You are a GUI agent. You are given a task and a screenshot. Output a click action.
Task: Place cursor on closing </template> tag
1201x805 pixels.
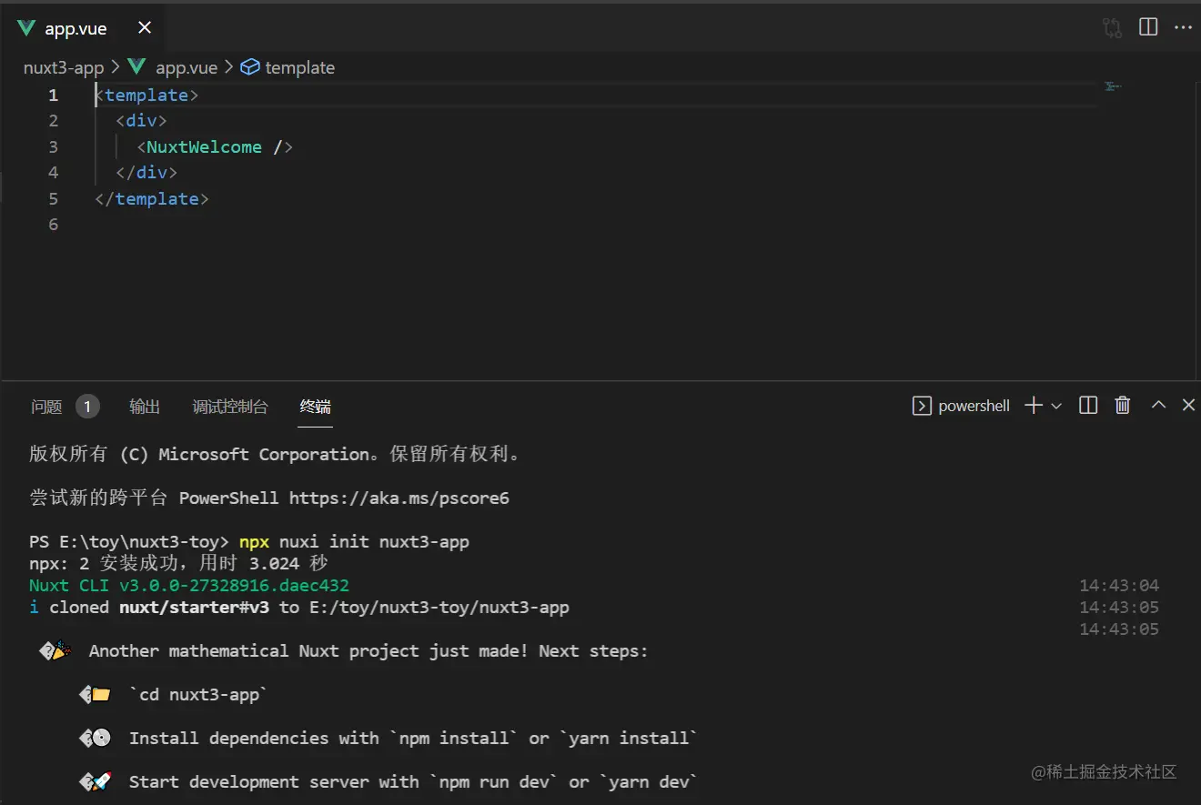[x=152, y=198]
